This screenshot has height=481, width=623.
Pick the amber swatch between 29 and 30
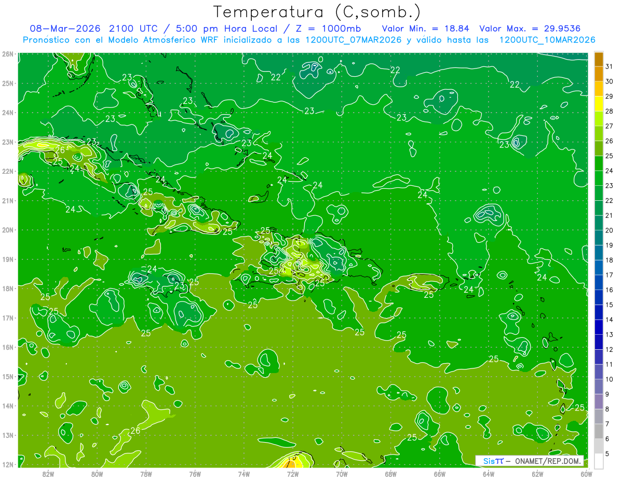click(x=599, y=89)
